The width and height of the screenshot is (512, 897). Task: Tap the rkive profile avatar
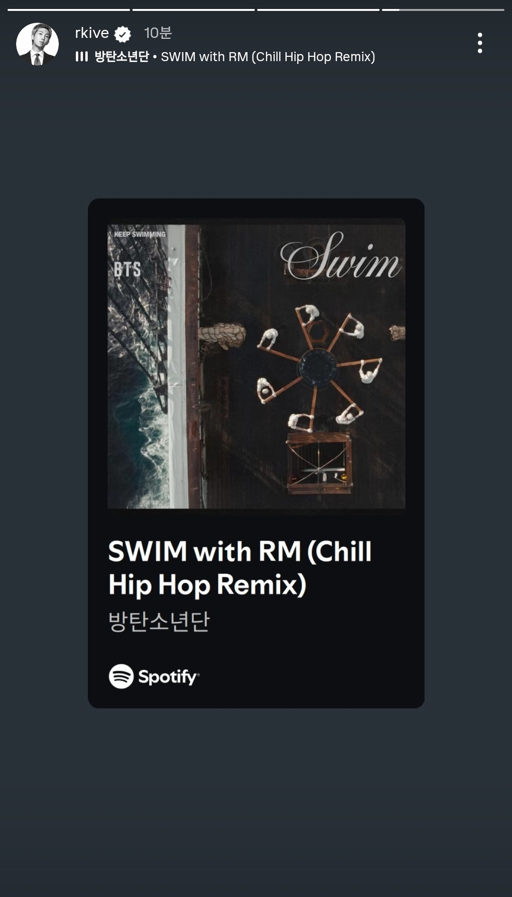[x=37, y=44]
